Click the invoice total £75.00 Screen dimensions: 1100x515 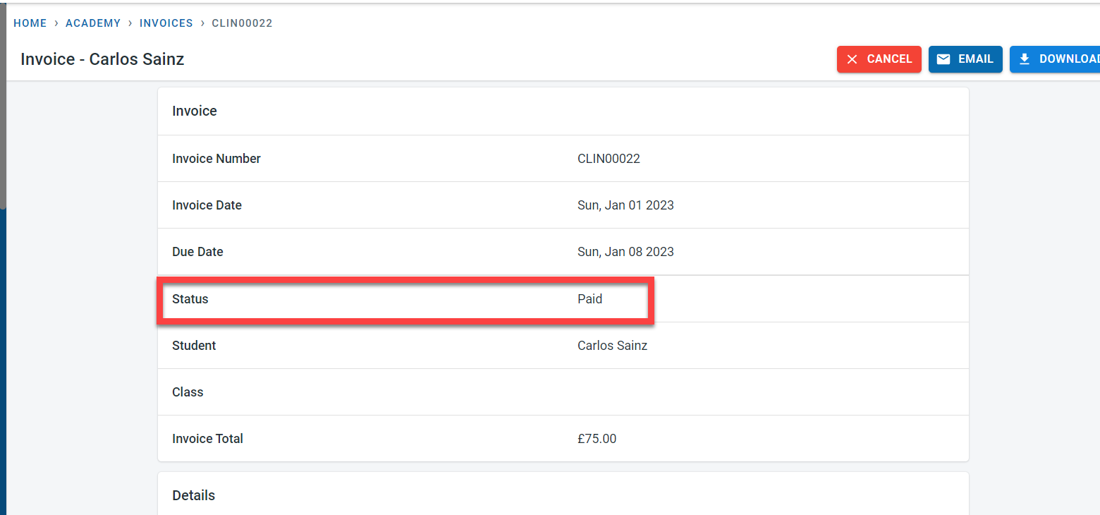pyautogui.click(x=597, y=439)
